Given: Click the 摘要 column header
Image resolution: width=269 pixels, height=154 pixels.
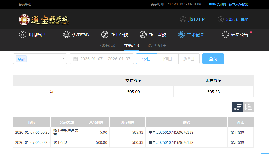Looking at the screenshot, I should point(186,122).
